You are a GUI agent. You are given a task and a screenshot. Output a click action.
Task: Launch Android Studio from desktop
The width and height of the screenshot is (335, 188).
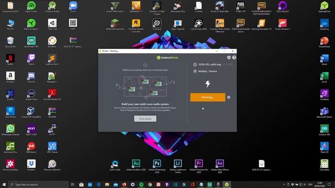tap(52, 7)
